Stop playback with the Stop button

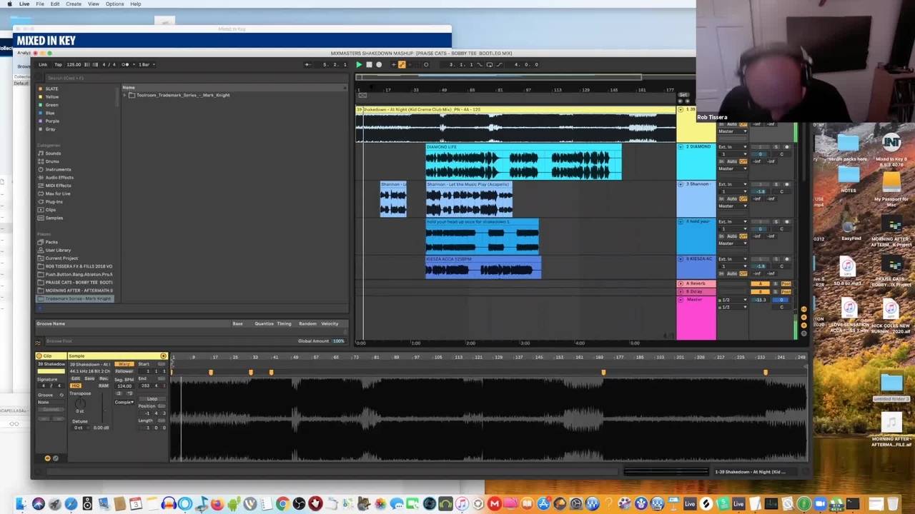click(369, 64)
